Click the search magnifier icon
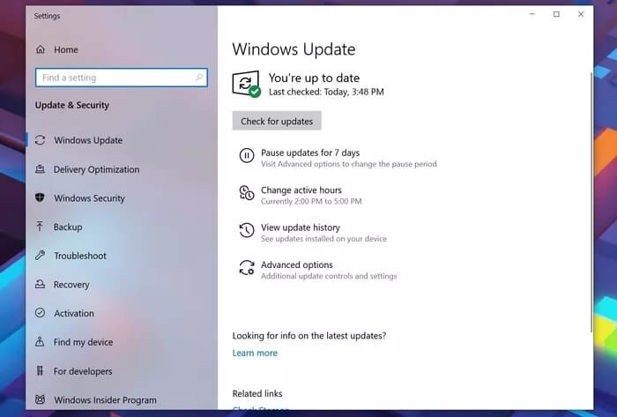The height and width of the screenshot is (417, 617). coord(199,78)
